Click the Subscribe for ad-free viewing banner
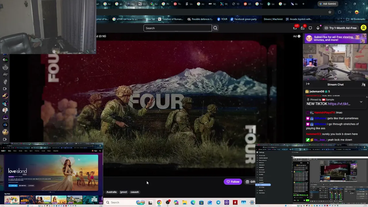Screen dimensions: 368x207 (x=336, y=39)
